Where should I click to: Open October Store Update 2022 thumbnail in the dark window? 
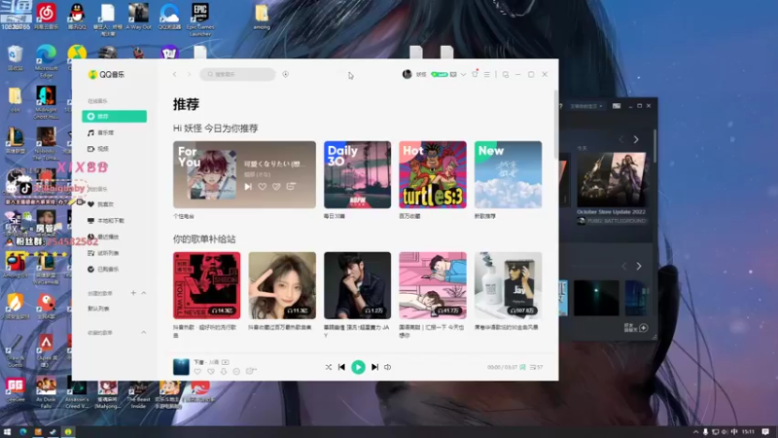tap(612, 179)
